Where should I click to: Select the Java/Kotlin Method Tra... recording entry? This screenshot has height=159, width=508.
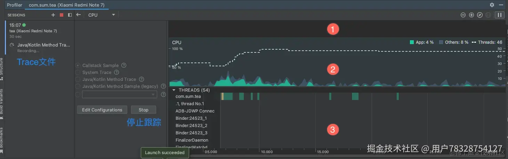[40, 48]
